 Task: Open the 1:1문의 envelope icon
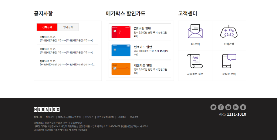point(195,31)
